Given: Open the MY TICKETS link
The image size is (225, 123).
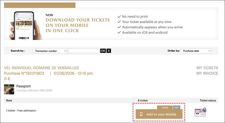Looking at the screenshot, I should [x=207, y=68].
